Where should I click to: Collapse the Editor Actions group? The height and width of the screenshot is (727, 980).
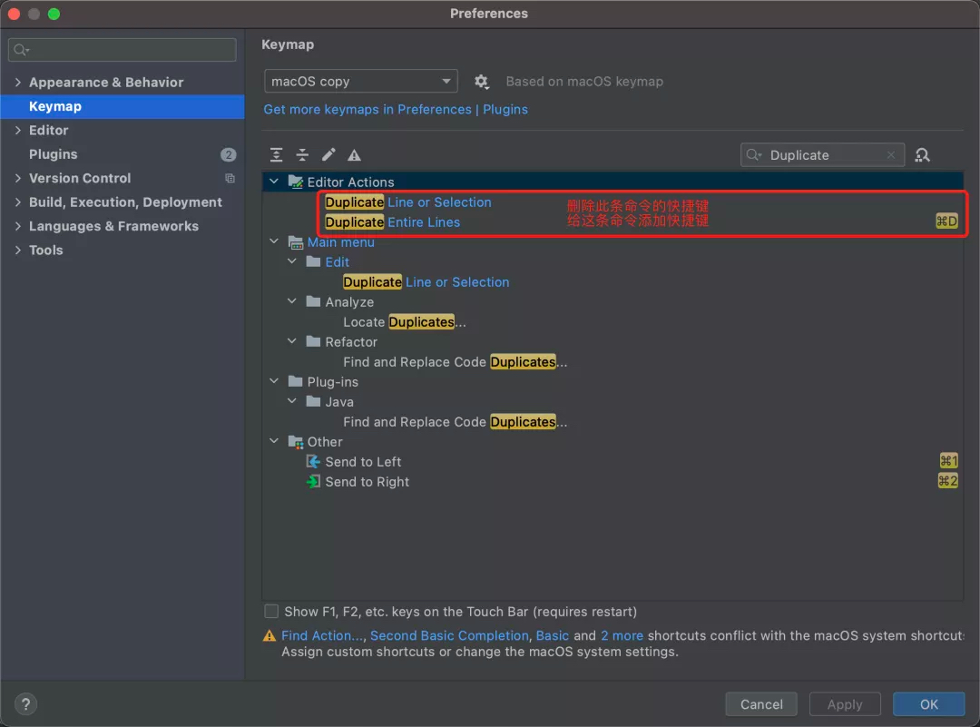274,182
